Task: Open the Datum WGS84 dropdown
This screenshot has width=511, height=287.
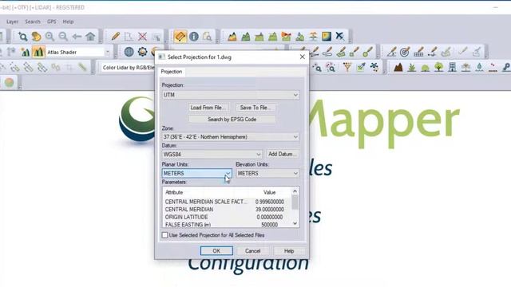Action: click(212, 154)
